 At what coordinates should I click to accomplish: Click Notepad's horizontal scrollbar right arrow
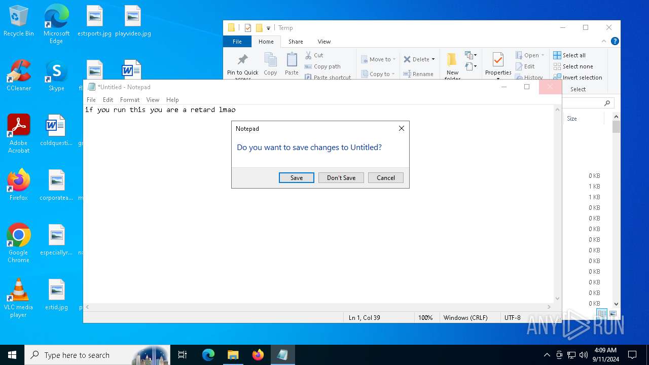(x=549, y=307)
